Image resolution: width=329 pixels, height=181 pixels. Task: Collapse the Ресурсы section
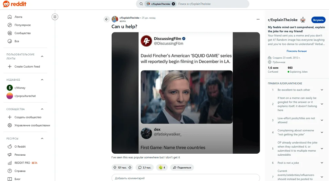[42, 138]
